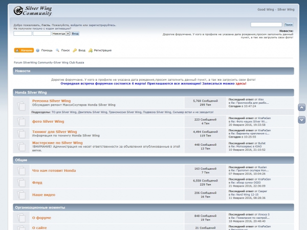This screenshot has width=307, height=230.
Task: Open the Начало home menu item
Action: pyautogui.click(x=24, y=50)
